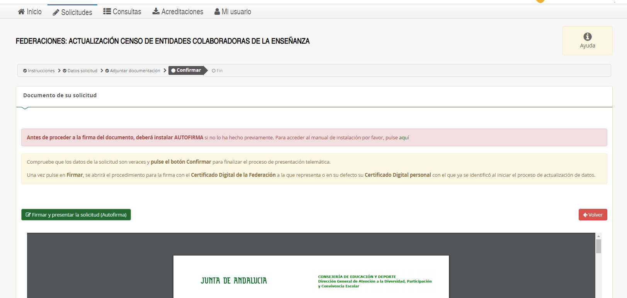Click the document preview scrollbar thumb
627x298 pixels.
click(x=598, y=246)
